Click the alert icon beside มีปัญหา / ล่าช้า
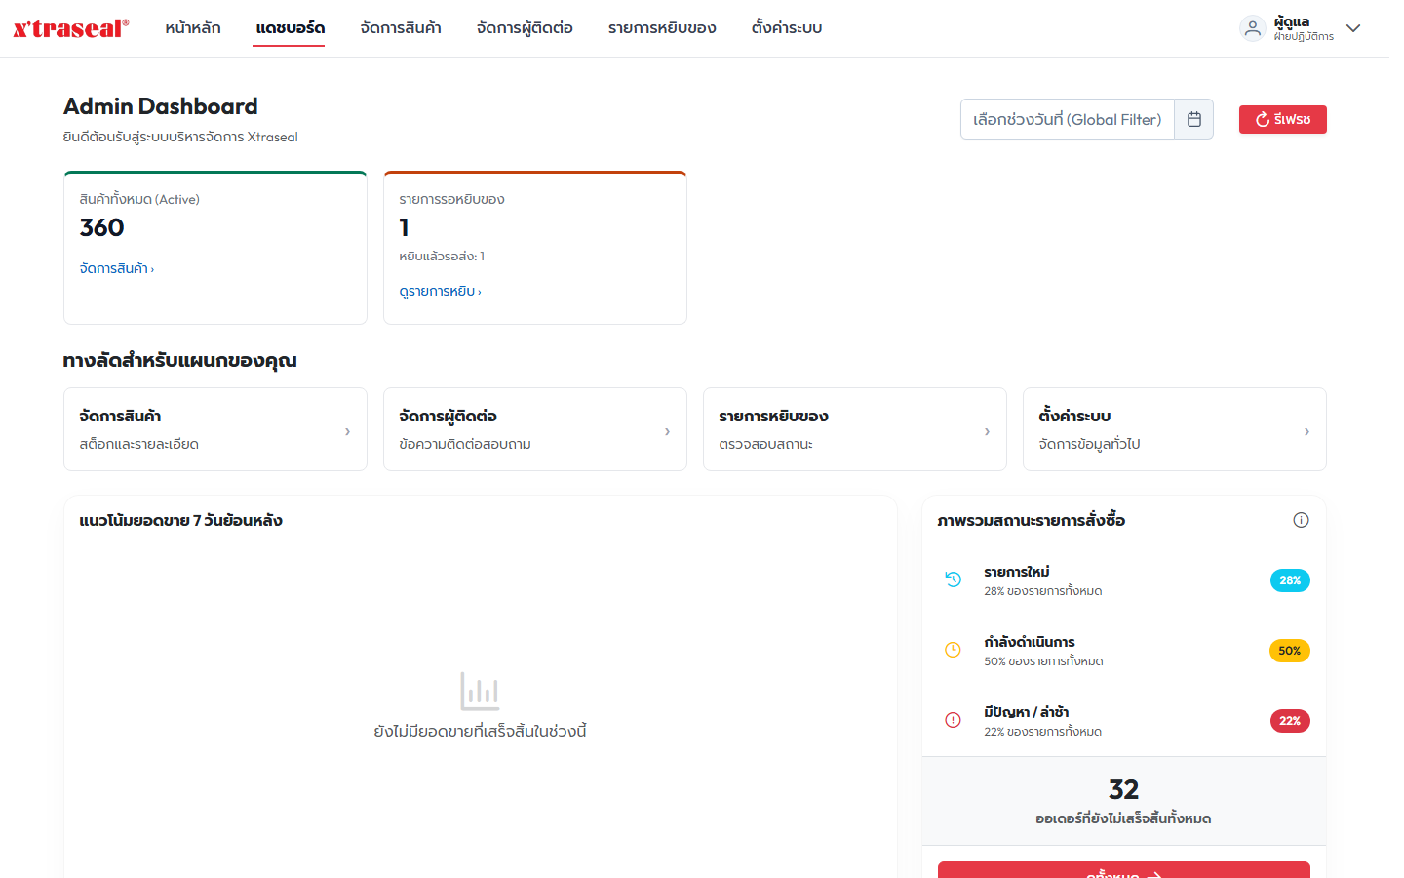 (x=954, y=720)
